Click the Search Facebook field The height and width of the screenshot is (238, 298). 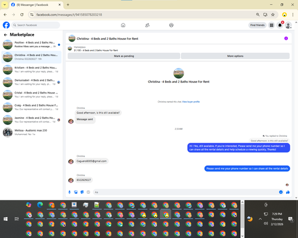(x=36, y=25)
